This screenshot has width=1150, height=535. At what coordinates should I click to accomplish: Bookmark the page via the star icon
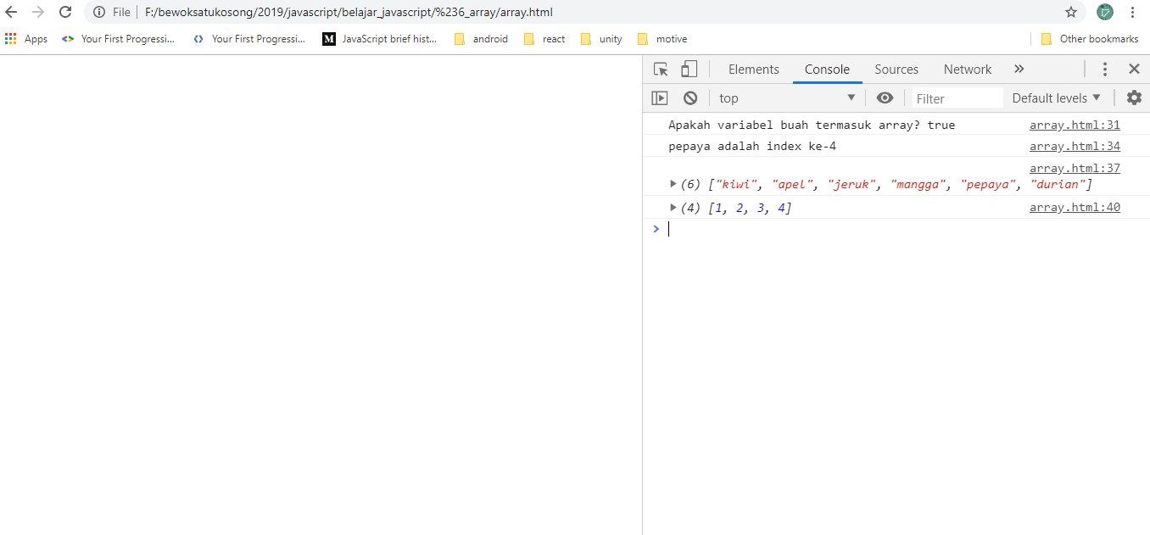(1071, 12)
